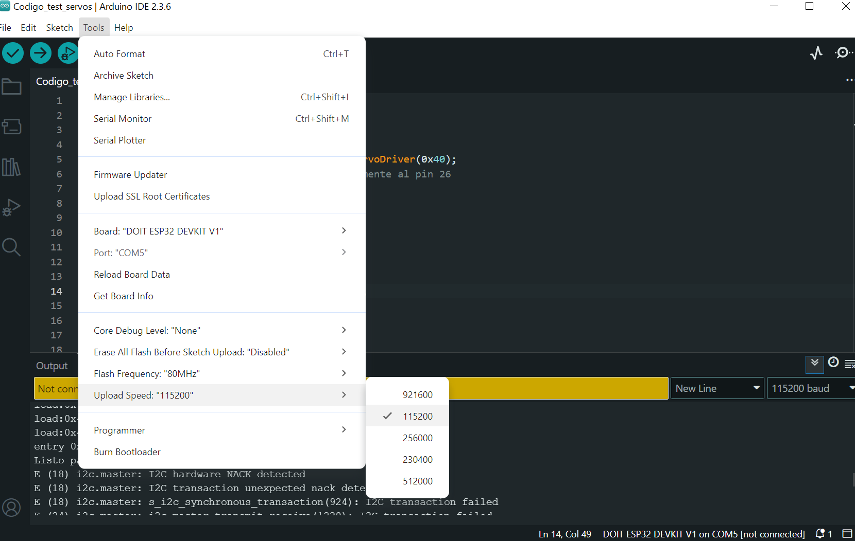The height and width of the screenshot is (541, 855).
Task: Toggle autoscroll in serial monitor
Action: coord(815,364)
